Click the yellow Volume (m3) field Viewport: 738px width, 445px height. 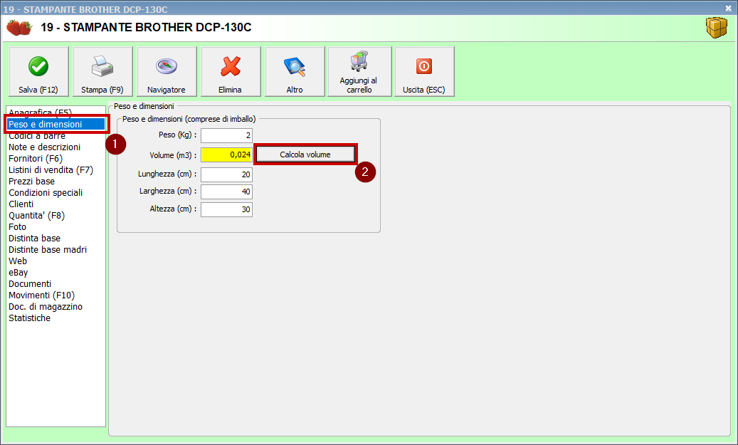(226, 155)
